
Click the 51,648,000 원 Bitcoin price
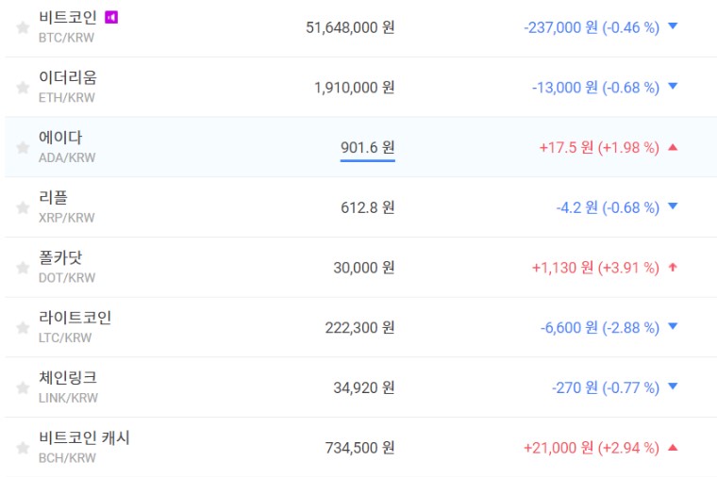click(350, 27)
